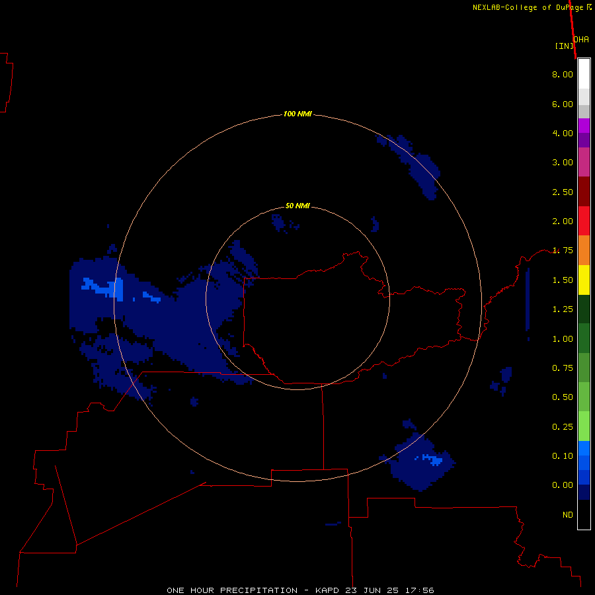Click the "0.00" legend value

pyautogui.click(x=563, y=485)
